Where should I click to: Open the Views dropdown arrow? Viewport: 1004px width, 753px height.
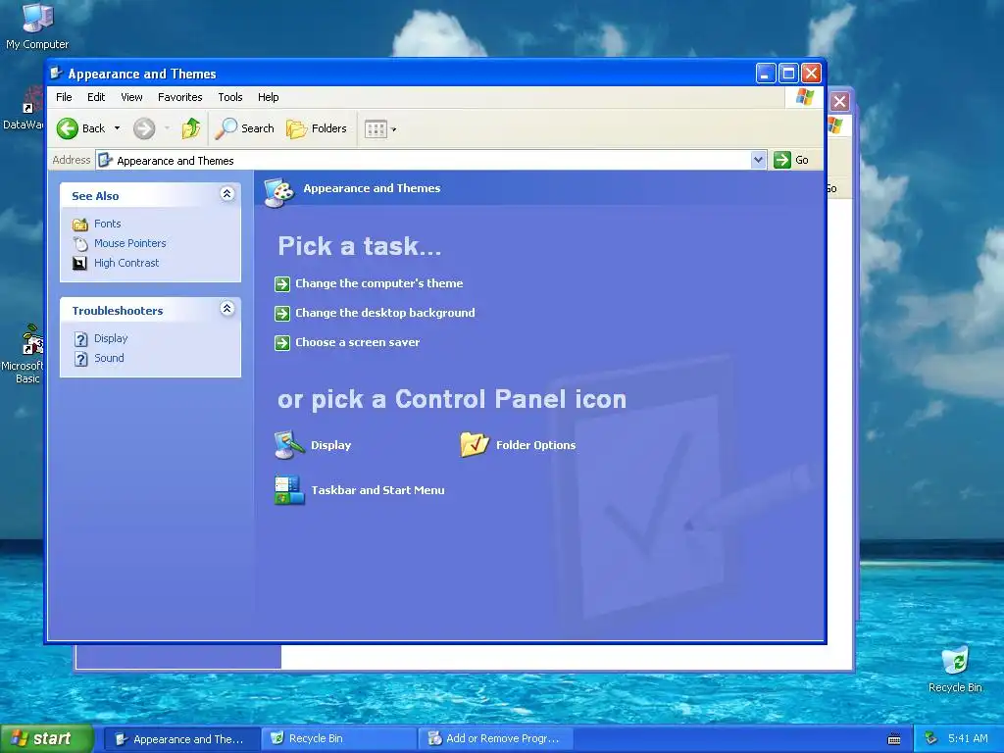tap(394, 129)
